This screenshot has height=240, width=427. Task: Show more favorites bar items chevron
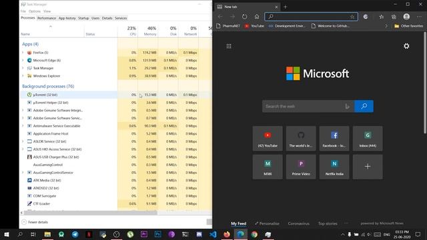386,26
